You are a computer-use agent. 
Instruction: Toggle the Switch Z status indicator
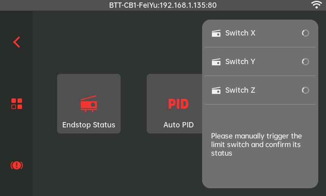click(305, 90)
